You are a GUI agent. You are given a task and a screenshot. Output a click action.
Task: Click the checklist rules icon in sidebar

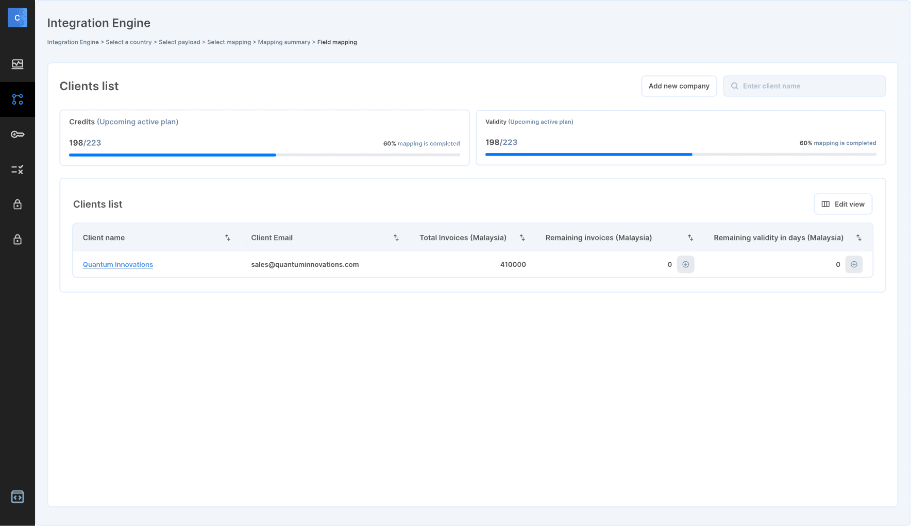click(x=18, y=169)
